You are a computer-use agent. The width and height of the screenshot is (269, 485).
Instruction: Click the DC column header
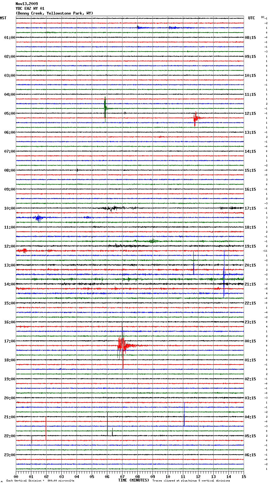click(263, 17)
